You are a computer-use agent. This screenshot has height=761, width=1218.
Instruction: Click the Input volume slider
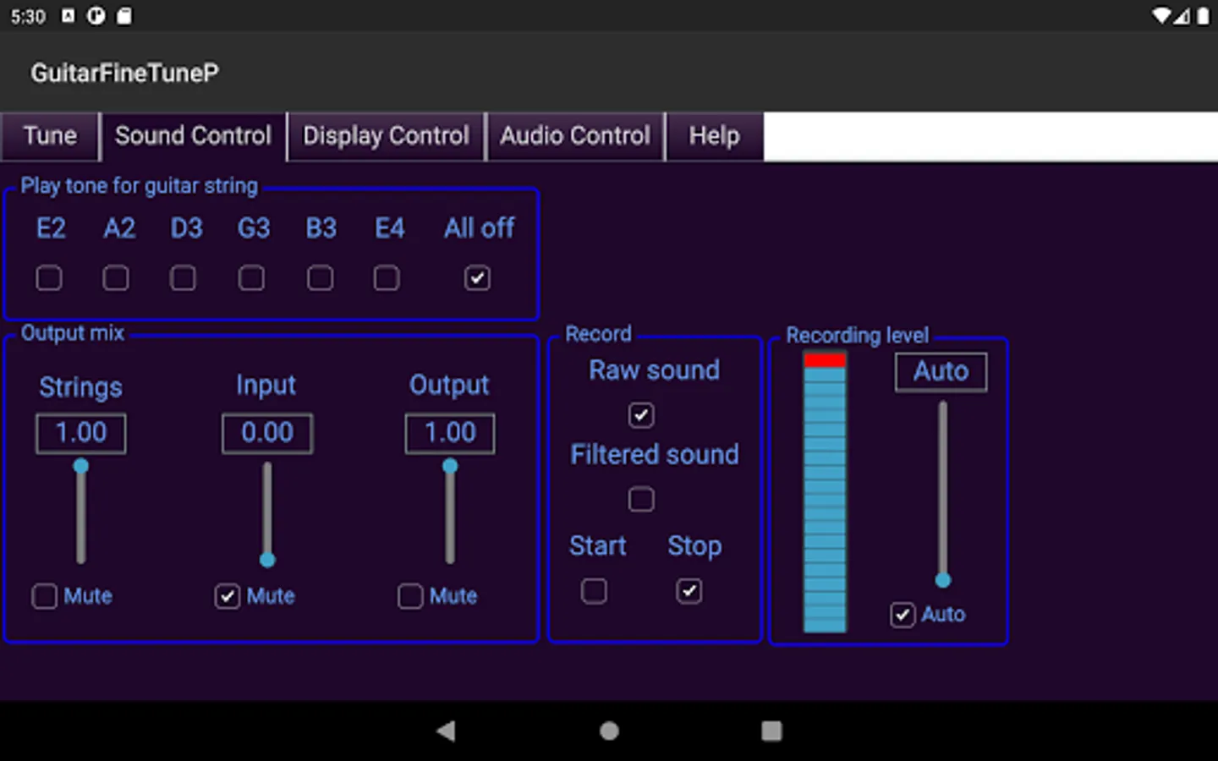click(267, 512)
